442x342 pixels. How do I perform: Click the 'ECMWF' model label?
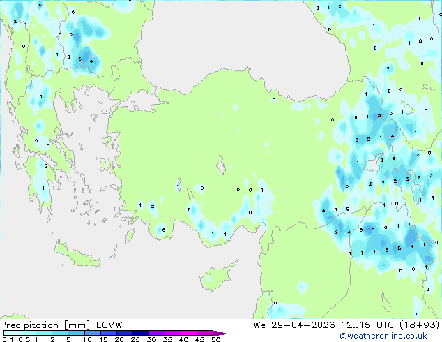coord(112,325)
